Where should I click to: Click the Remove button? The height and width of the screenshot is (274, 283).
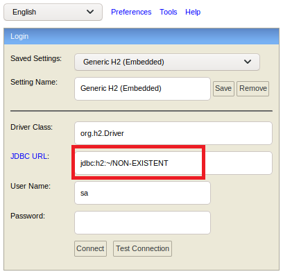(252, 89)
